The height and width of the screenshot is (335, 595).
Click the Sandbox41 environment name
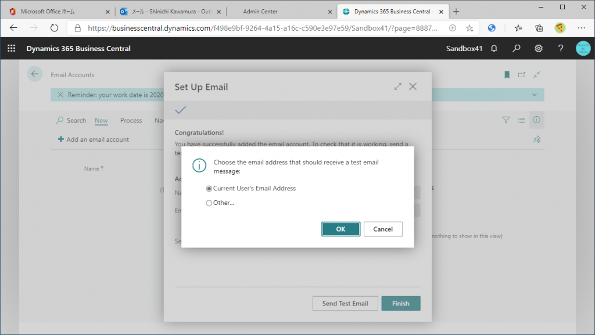(464, 49)
